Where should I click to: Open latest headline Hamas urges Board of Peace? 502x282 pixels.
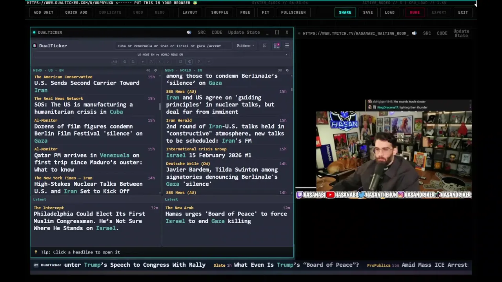click(226, 217)
